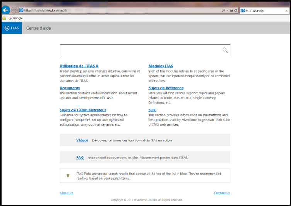Close the 'fr - ITAS Help' tab
The width and height of the screenshot is (291, 206).
pos(286,11)
